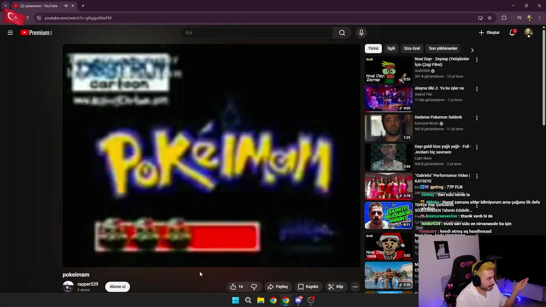Open a new browser tab
Screen dimensions: 546x307
[x=83, y=6]
